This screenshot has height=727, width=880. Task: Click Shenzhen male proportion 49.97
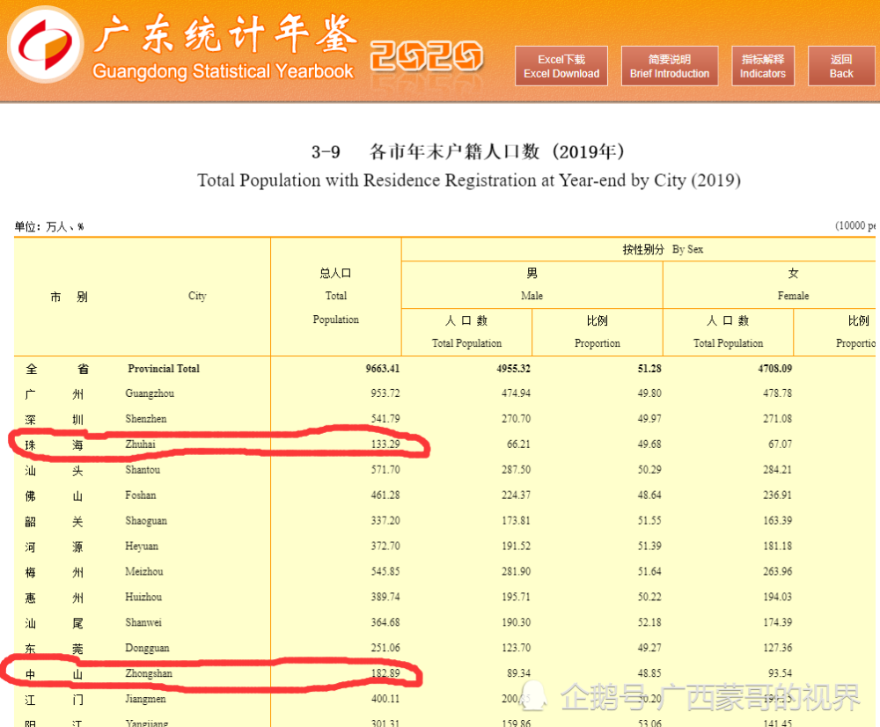pos(649,419)
